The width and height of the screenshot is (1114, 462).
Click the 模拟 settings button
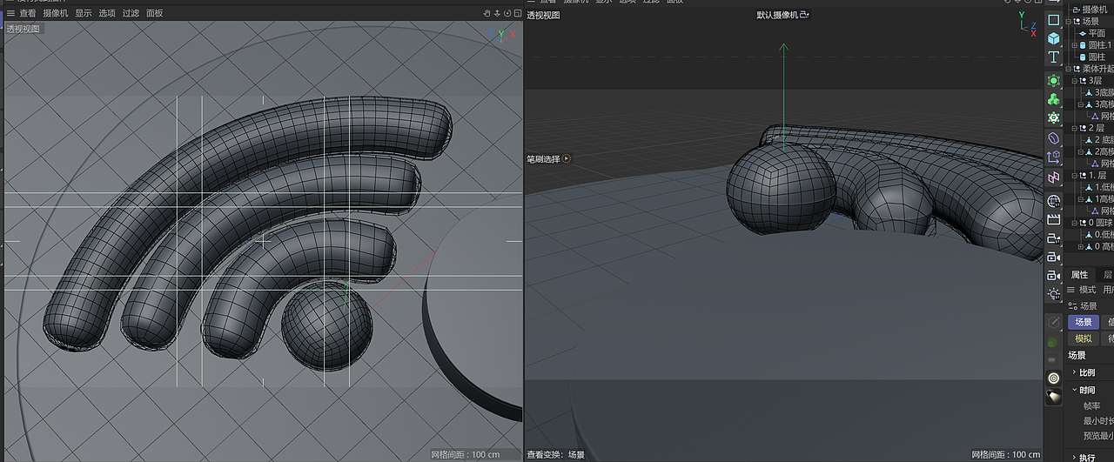point(1083,339)
